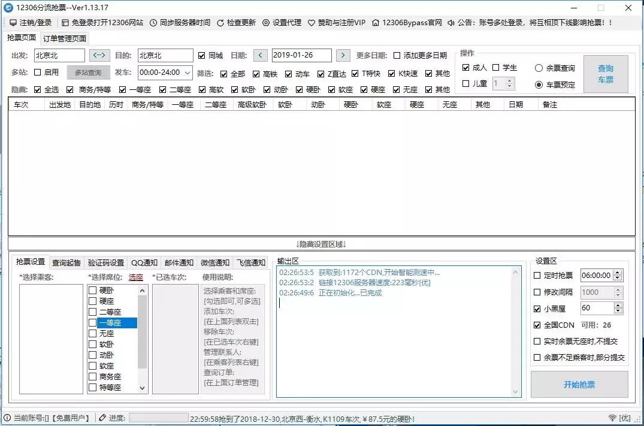Image resolution: width=644 pixels, height=426 pixels.
Task: Open 12306 website via 免登录打开12306网站 icon
Action: (x=64, y=23)
